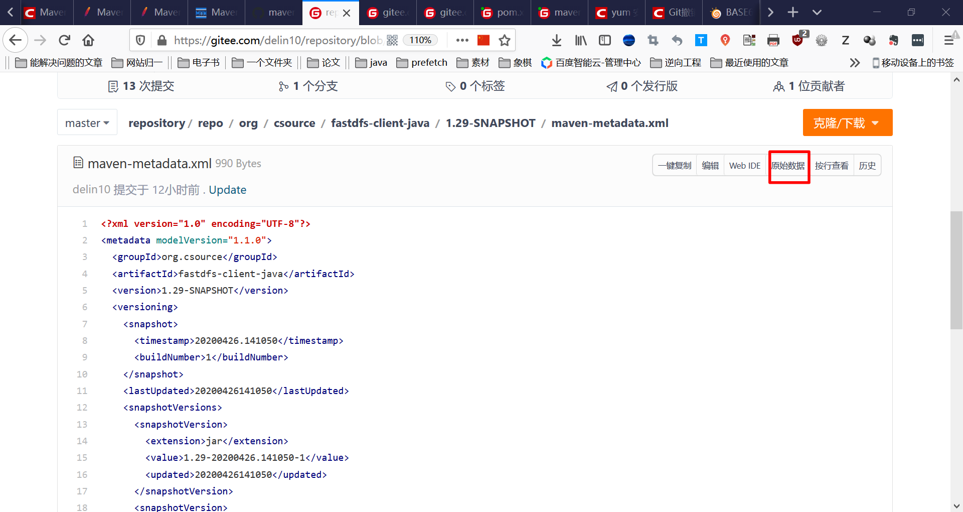Image resolution: width=963 pixels, height=512 pixels.
Task: Open the 电子书 bookmark folder
Action: pyautogui.click(x=199, y=63)
